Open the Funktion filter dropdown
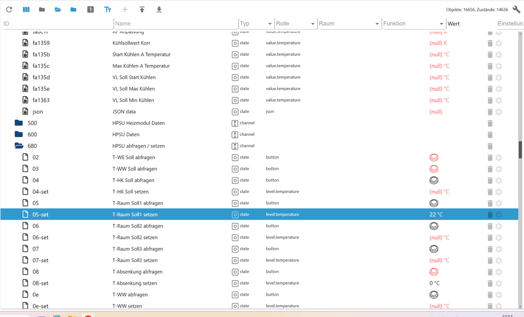The image size is (524, 317). click(x=441, y=24)
